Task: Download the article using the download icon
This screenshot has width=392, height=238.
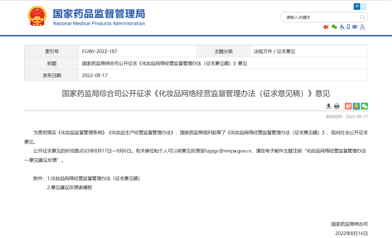Action: point(328,106)
